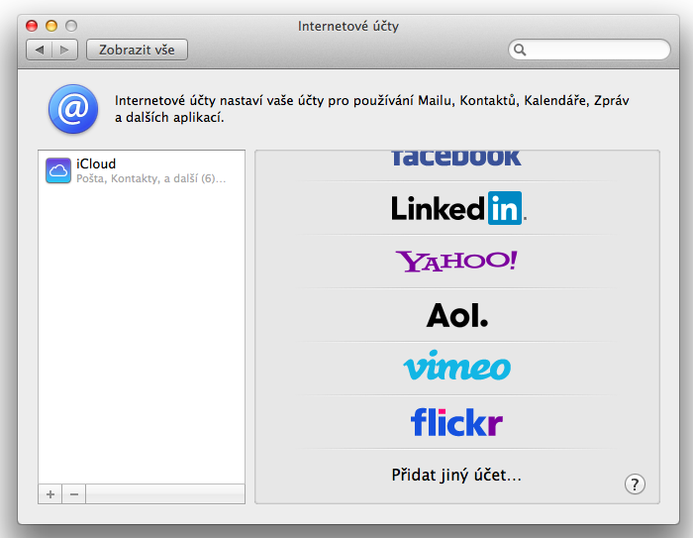The image size is (693, 538).
Task: Click 'Přidat jiný účet...' to add another account
Action: [x=456, y=476]
